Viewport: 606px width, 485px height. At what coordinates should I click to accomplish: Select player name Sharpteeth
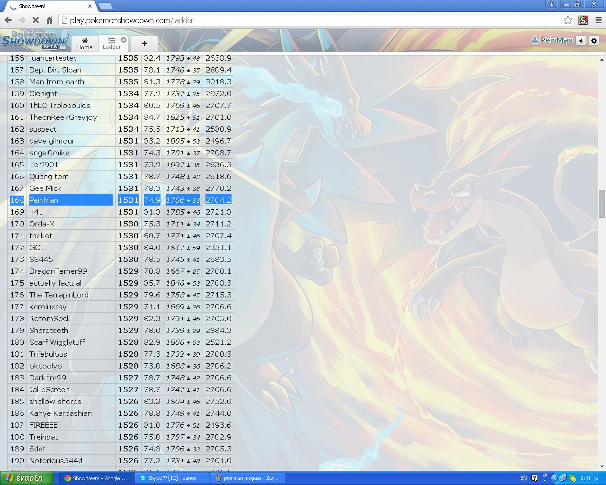[49, 330]
